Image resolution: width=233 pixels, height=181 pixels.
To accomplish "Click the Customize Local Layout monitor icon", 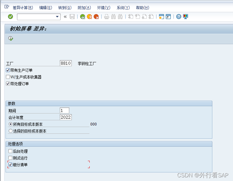I will pos(186,17).
